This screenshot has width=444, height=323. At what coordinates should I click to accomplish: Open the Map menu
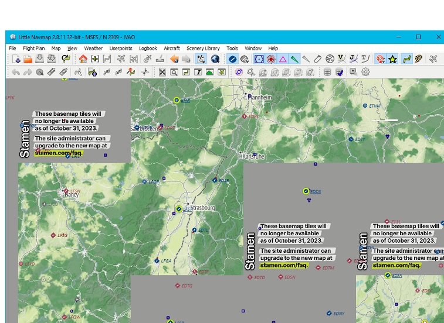tap(56, 49)
